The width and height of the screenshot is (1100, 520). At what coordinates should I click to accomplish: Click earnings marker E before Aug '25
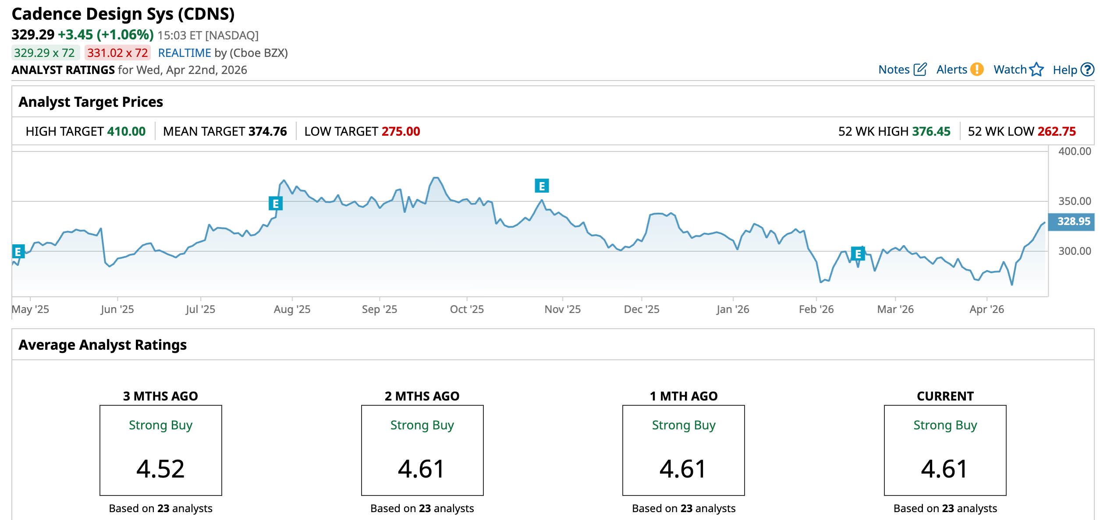click(276, 204)
